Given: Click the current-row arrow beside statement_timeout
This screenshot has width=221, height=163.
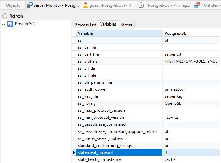Looking at the screenshot, I should 74,152.
